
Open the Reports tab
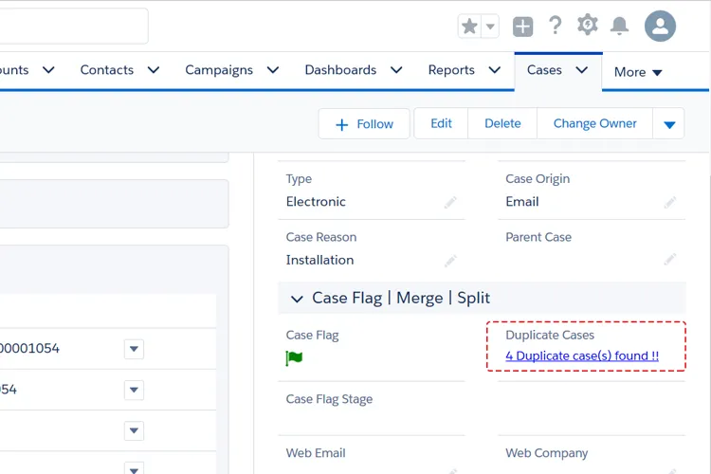pyautogui.click(x=451, y=70)
